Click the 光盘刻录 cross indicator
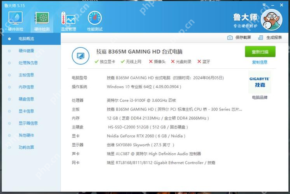This screenshot has height=194, width=290. 181,62
